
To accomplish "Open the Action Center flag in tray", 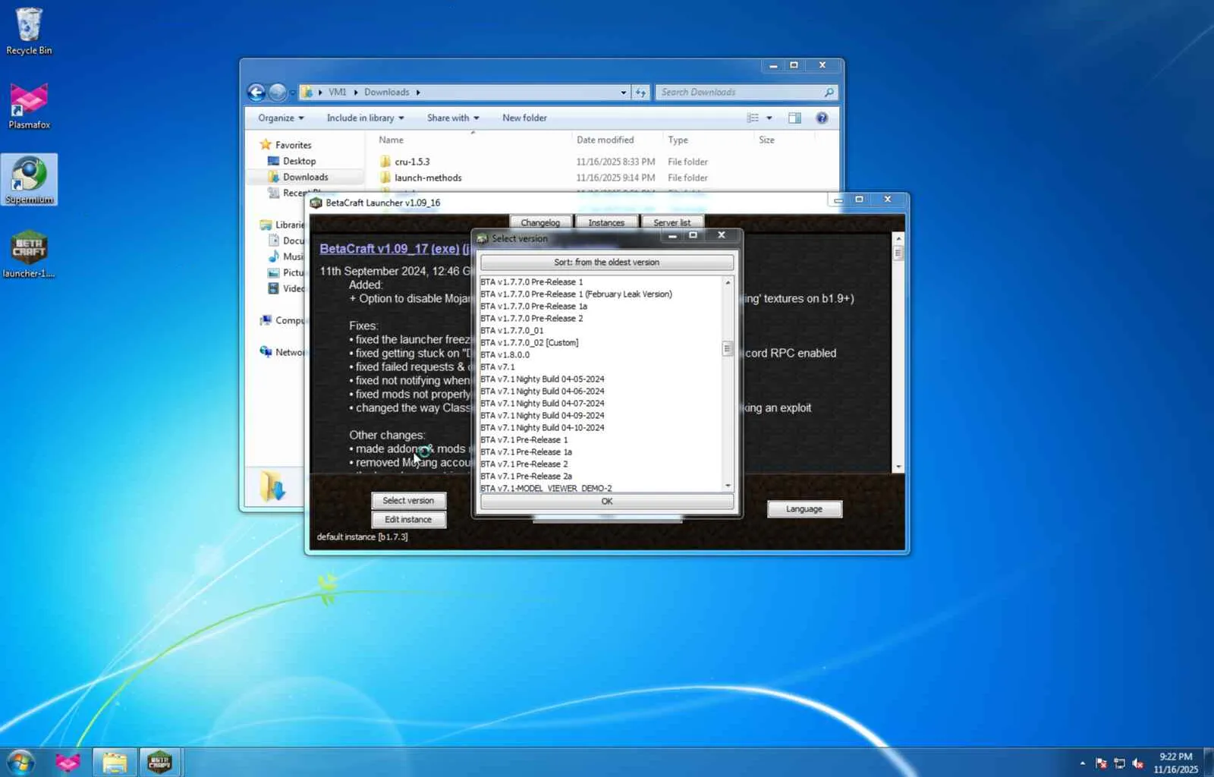I will pos(1101,763).
